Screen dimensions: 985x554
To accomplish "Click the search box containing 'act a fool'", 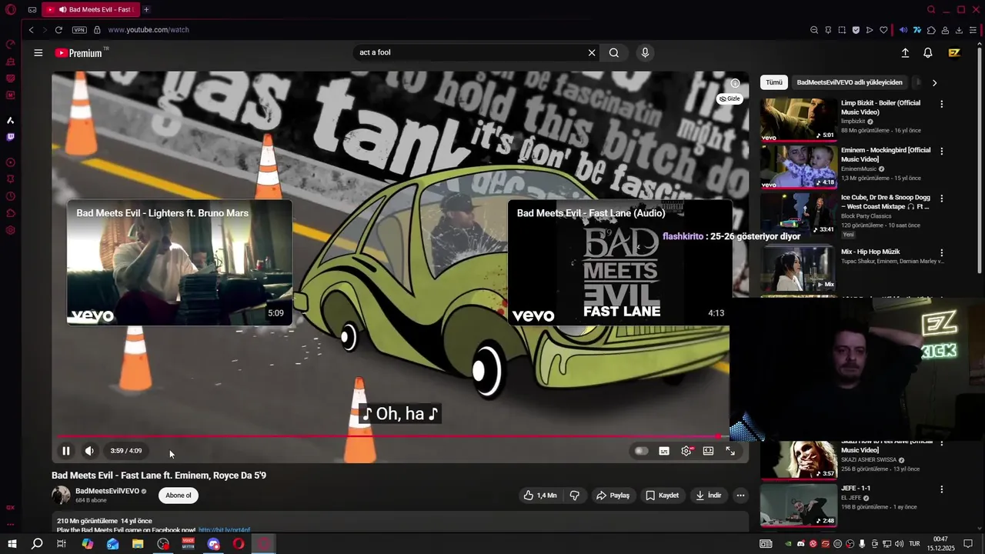I will 469,53.
